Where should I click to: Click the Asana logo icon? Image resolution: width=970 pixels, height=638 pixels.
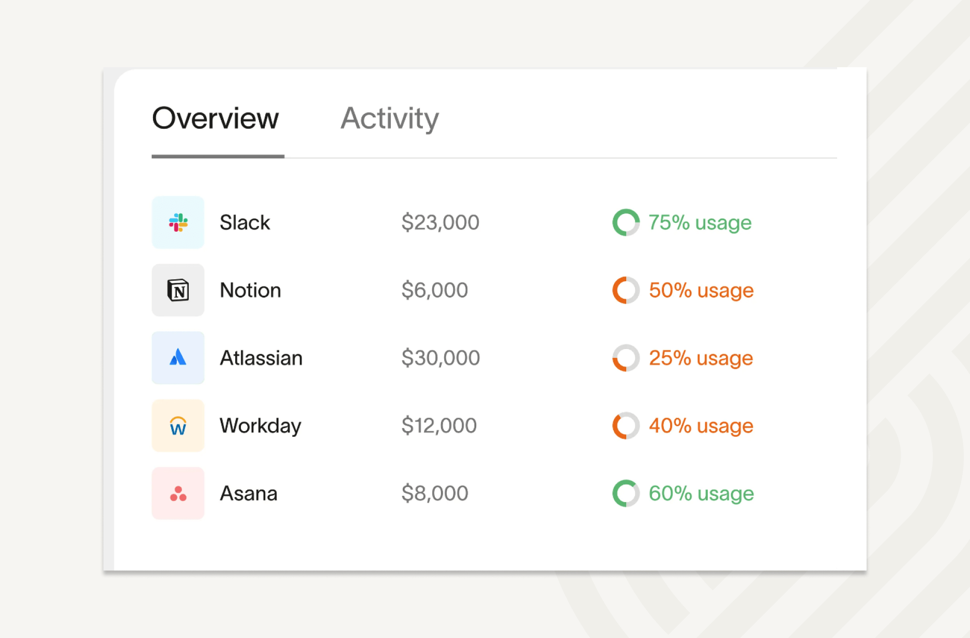(x=178, y=493)
